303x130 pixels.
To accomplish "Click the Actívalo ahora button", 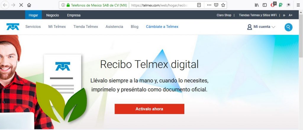I will 149,109.
